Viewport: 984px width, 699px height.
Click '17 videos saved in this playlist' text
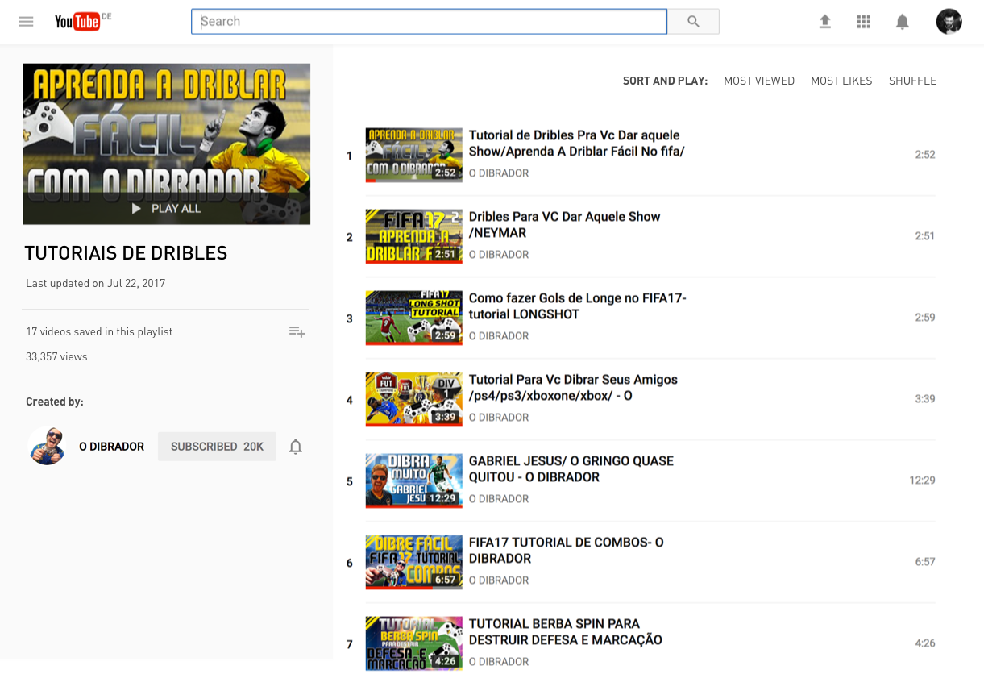[99, 331]
